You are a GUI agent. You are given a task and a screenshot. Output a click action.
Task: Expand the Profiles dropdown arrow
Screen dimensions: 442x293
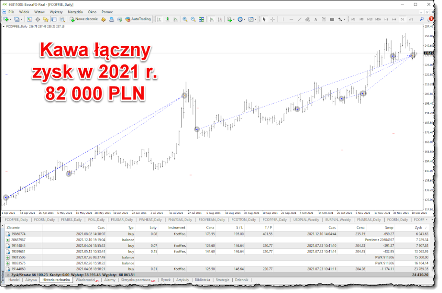click(x=22, y=19)
